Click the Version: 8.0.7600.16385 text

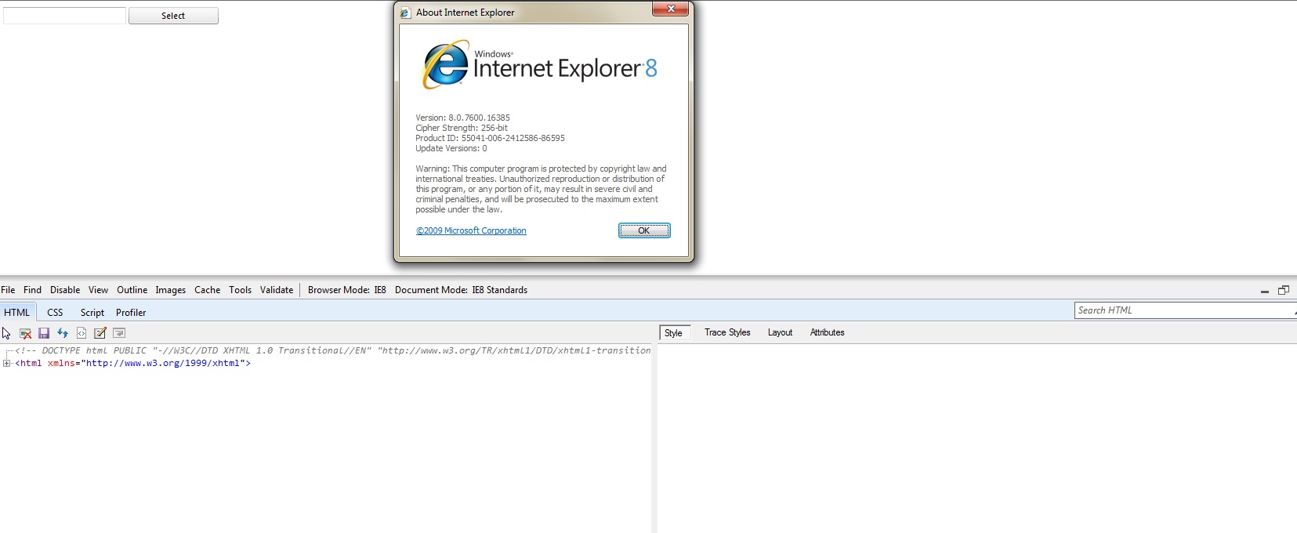click(462, 118)
